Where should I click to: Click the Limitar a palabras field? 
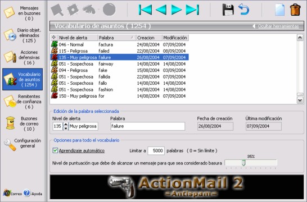[156, 150]
